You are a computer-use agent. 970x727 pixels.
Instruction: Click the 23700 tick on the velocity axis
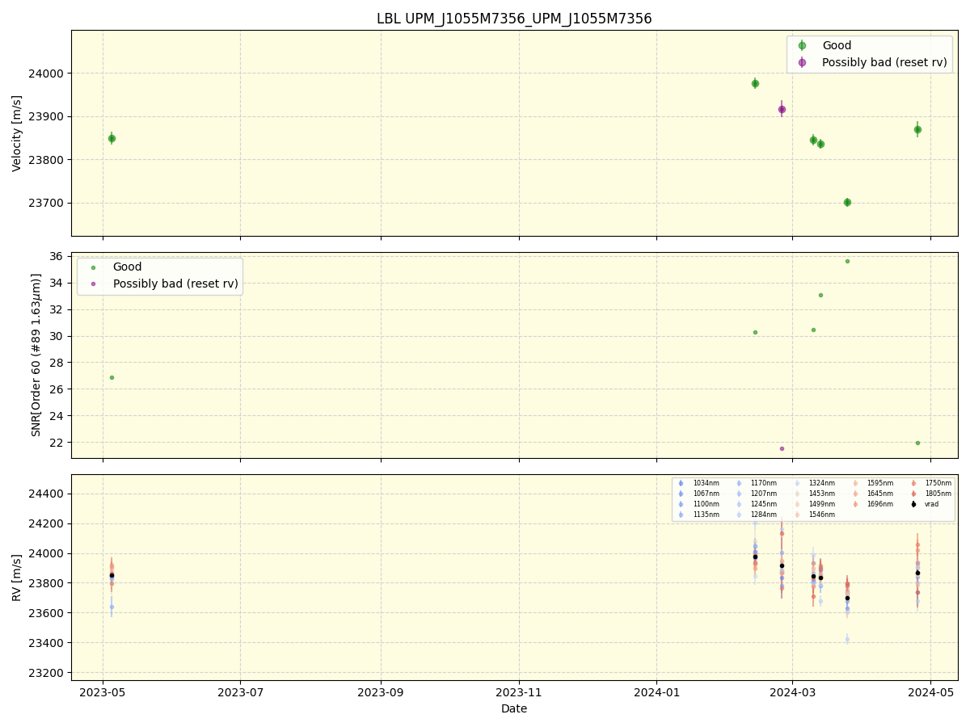[x=48, y=203]
